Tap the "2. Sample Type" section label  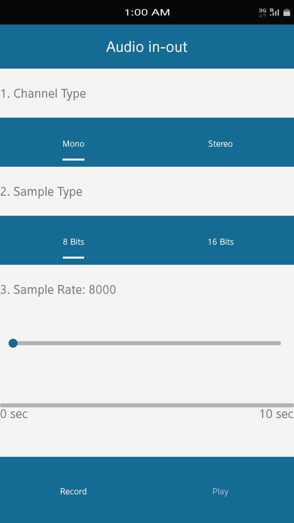[41, 192]
